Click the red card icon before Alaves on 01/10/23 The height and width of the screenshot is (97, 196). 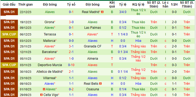[44, 89]
